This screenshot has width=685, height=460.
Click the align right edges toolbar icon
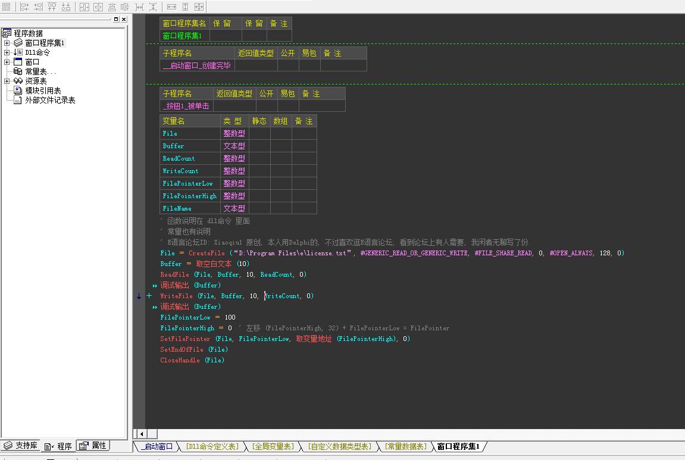[39, 7]
